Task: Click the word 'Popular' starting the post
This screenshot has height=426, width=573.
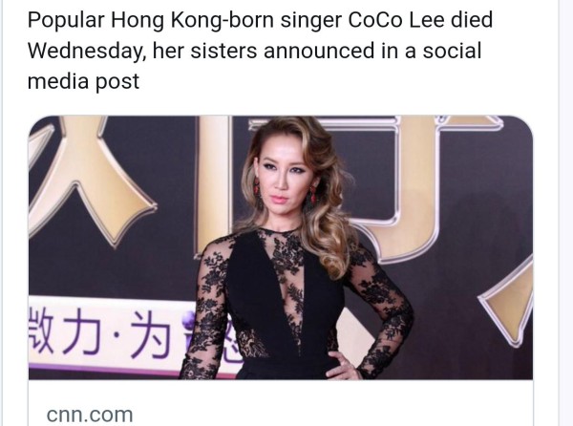Action: 66,20
